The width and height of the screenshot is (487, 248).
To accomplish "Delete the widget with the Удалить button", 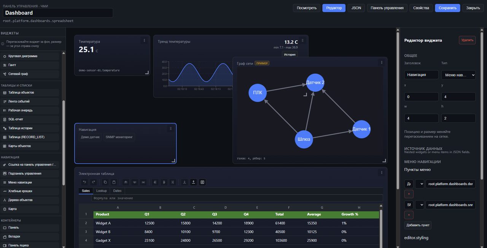I will (467, 40).
